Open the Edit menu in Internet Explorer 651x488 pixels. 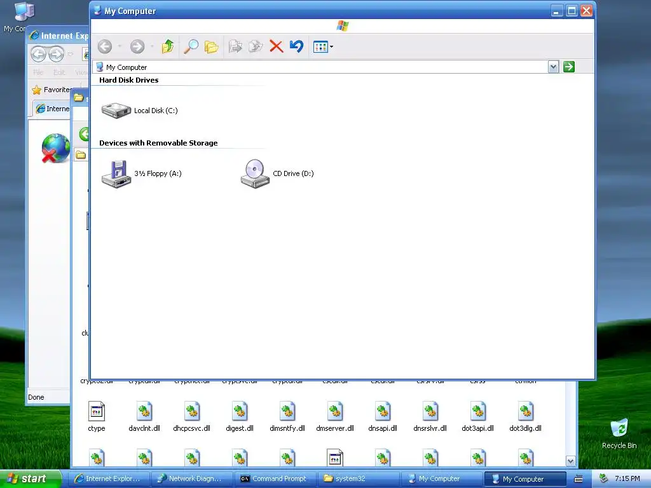pos(59,72)
